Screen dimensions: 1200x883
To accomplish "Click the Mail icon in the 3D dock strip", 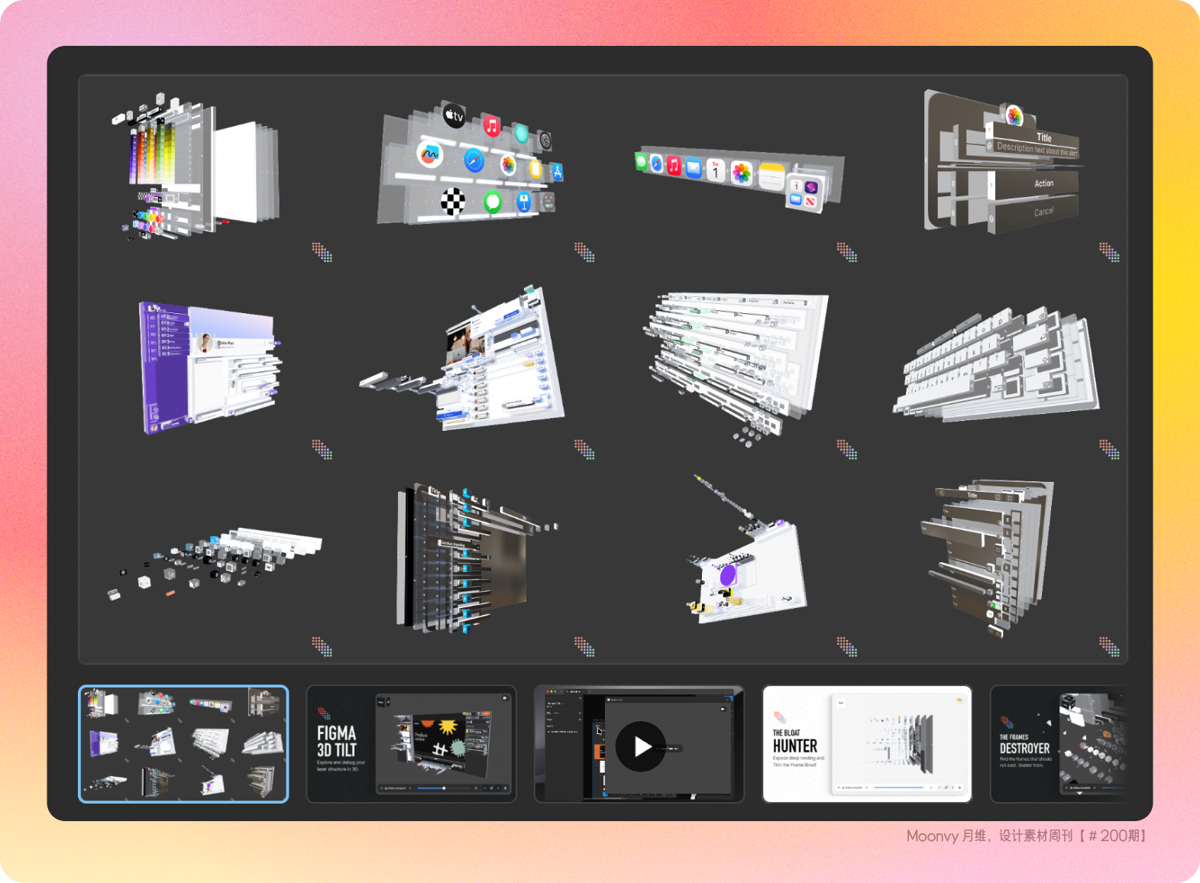I will click(694, 167).
